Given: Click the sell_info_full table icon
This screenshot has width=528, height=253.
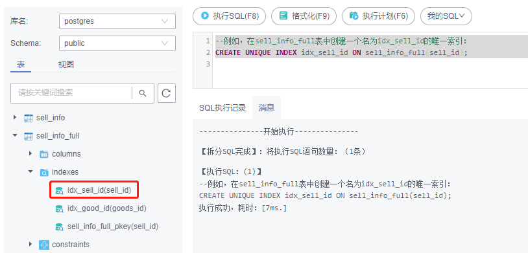Looking at the screenshot, I should tap(29, 136).
